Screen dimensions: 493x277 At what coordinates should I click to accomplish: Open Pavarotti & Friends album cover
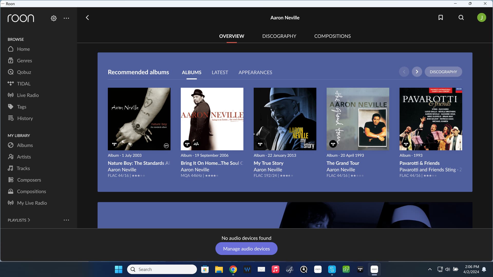[431, 119]
